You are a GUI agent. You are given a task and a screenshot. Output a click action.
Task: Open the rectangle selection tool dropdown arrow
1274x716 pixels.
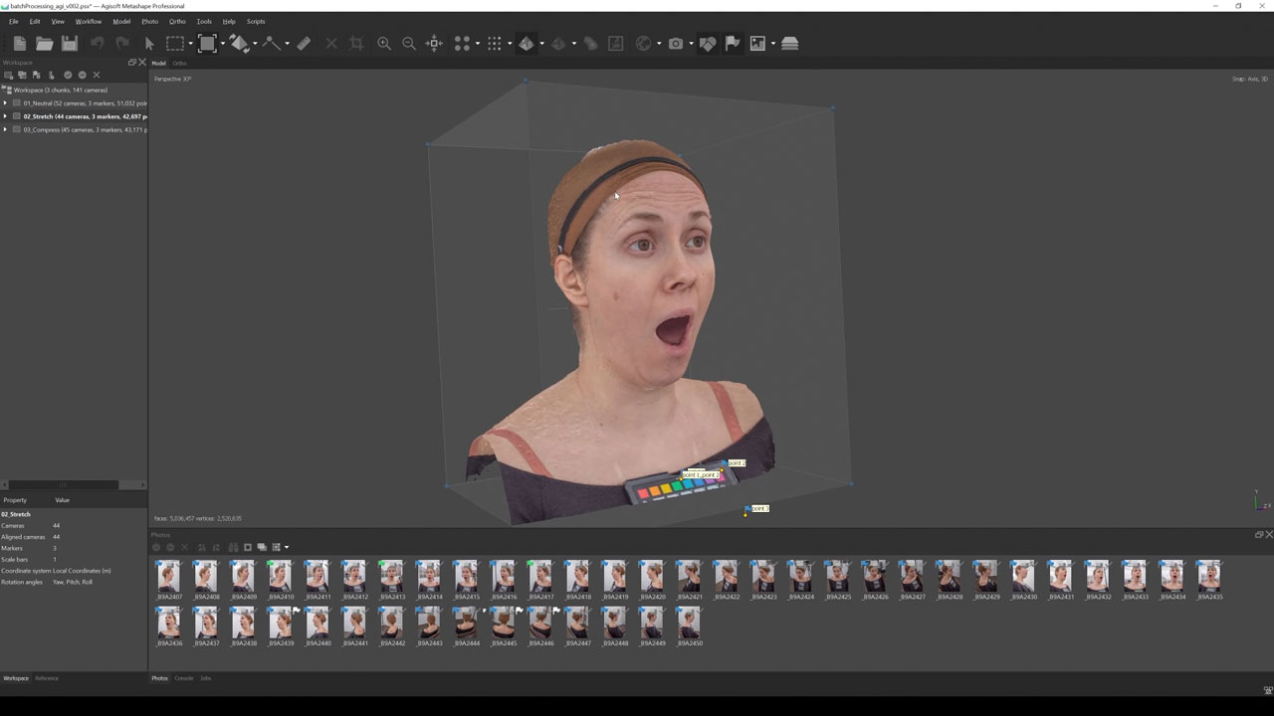point(190,44)
